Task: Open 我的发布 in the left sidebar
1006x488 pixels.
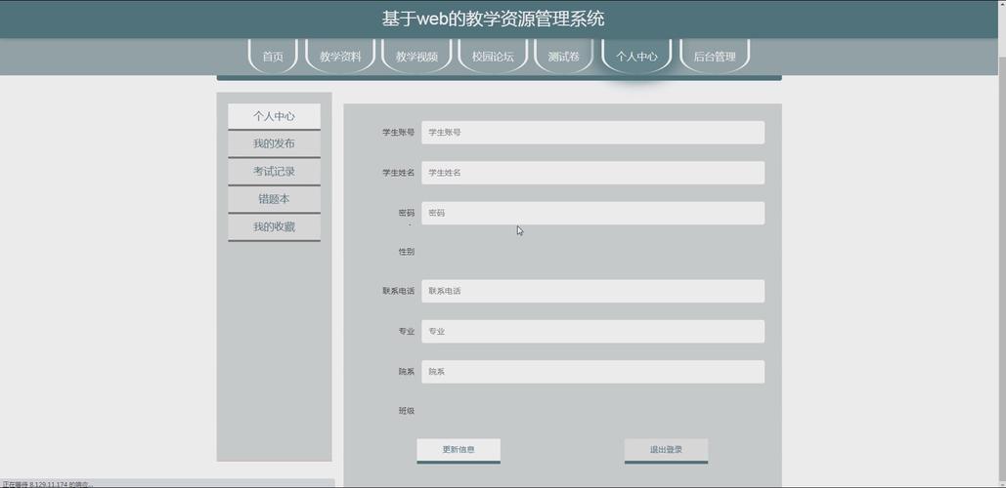Action: [x=274, y=143]
